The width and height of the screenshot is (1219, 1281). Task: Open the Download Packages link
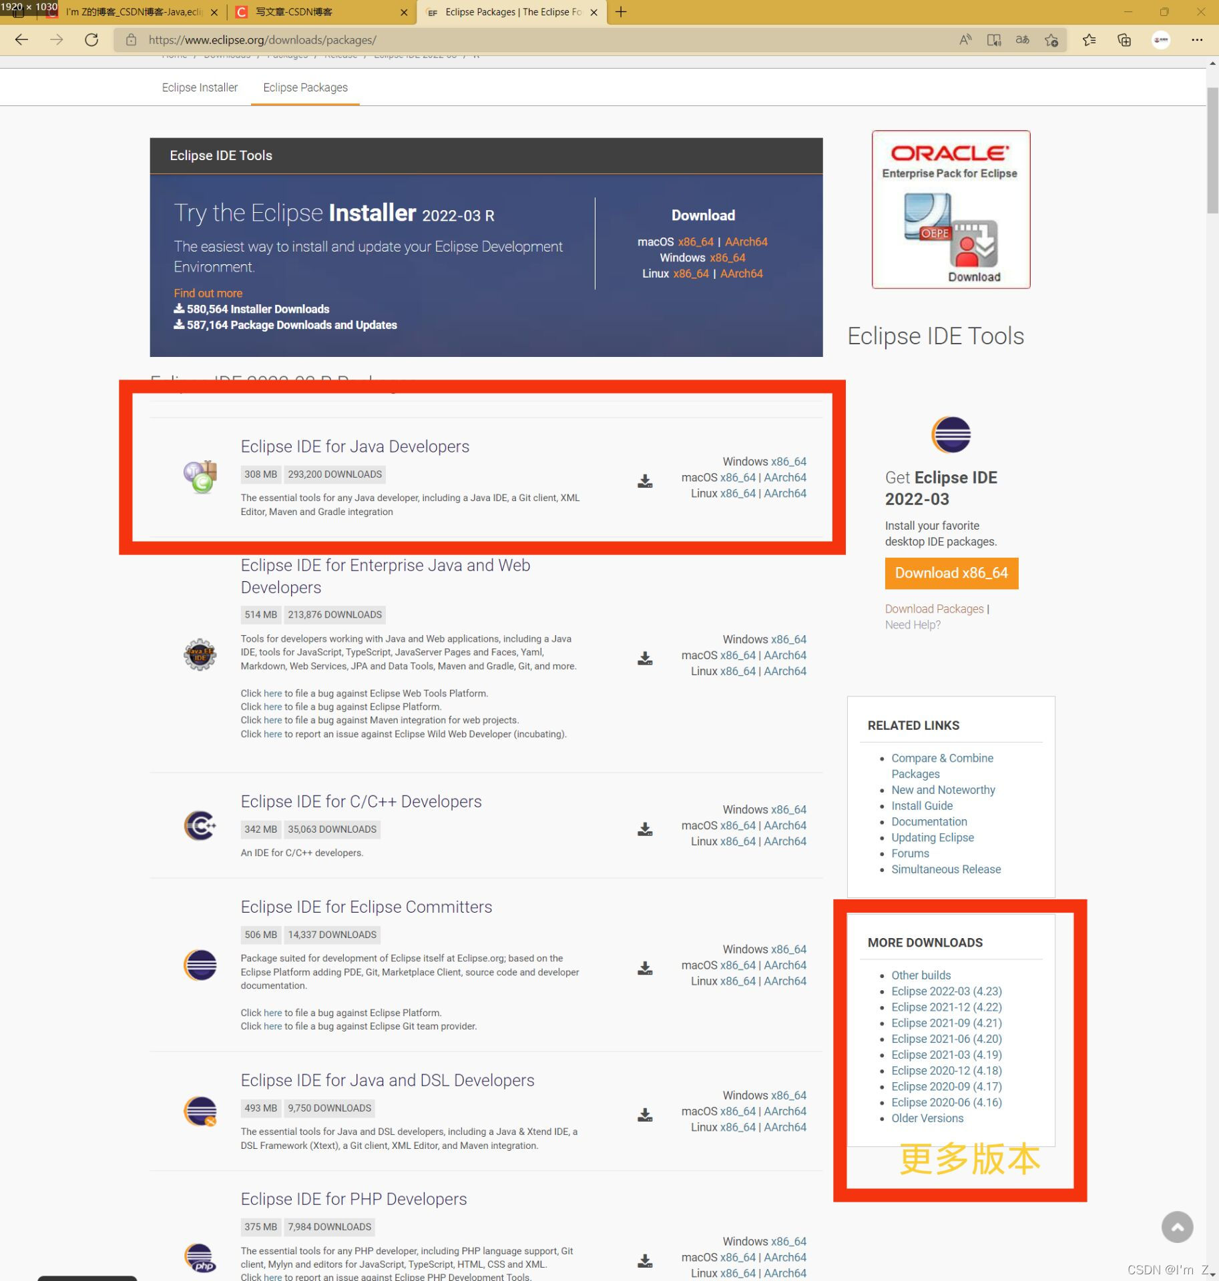coord(934,608)
